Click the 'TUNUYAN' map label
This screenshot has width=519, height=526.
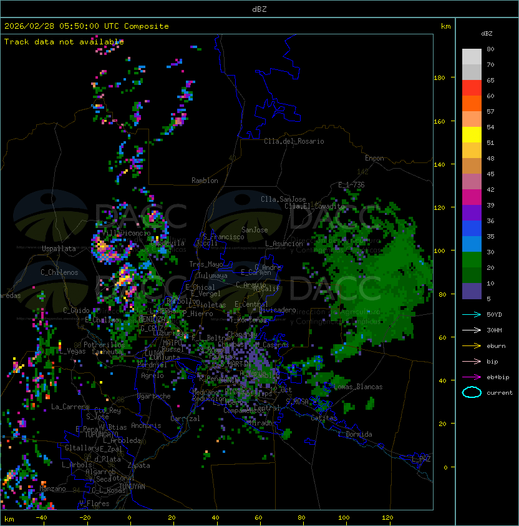pyautogui.click(x=132, y=487)
